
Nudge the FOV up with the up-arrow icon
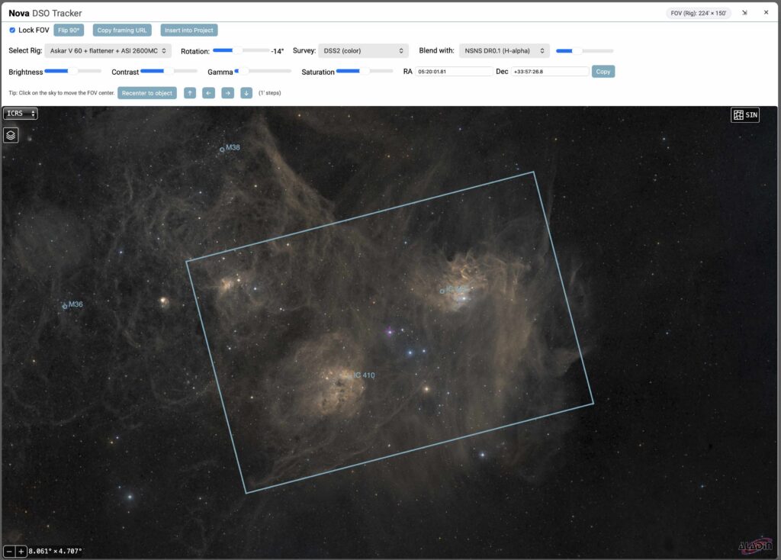(189, 92)
